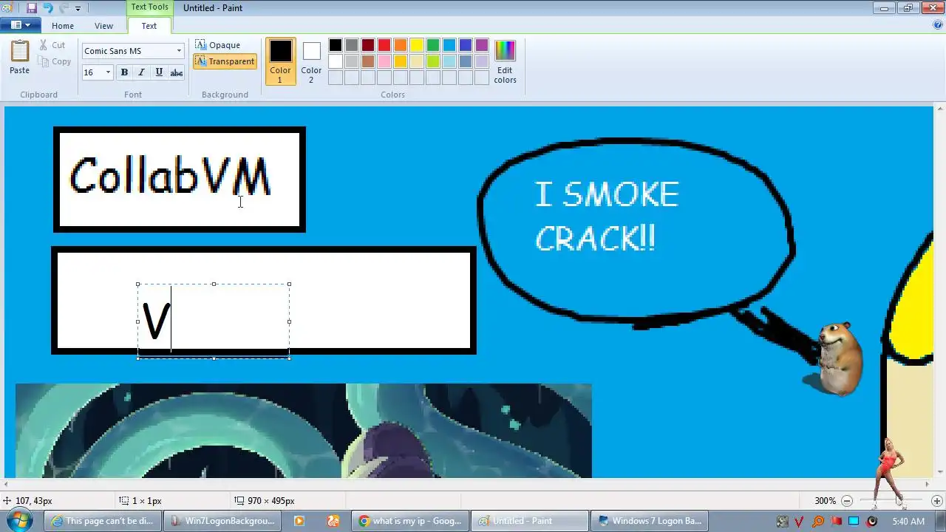Click the orange pinned taskbar icon beside media player

click(333, 521)
